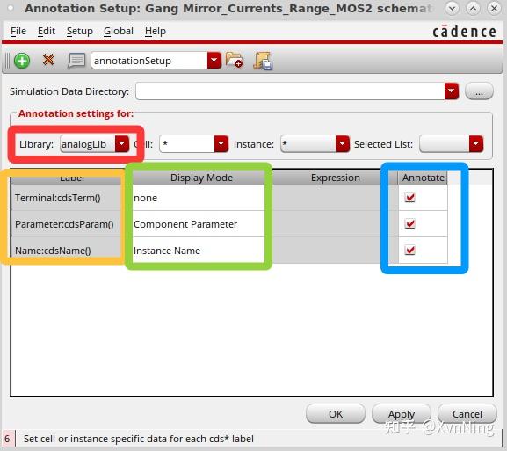Viewport: 507px width, 451px height.
Task: Click the orange X delete icon
Action: (x=48, y=60)
